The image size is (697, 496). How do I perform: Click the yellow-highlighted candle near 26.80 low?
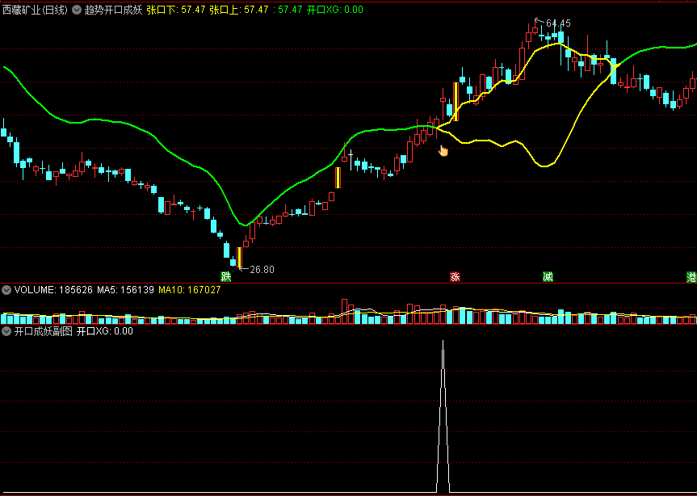coord(239,258)
